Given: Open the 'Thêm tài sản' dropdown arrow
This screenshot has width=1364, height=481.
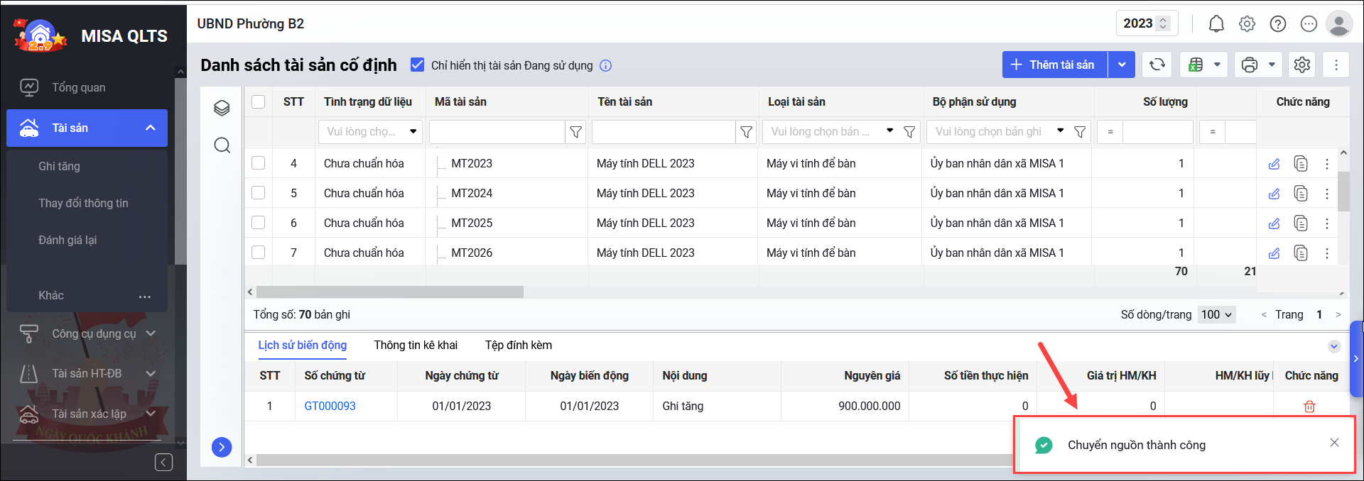Looking at the screenshot, I should 1122,65.
